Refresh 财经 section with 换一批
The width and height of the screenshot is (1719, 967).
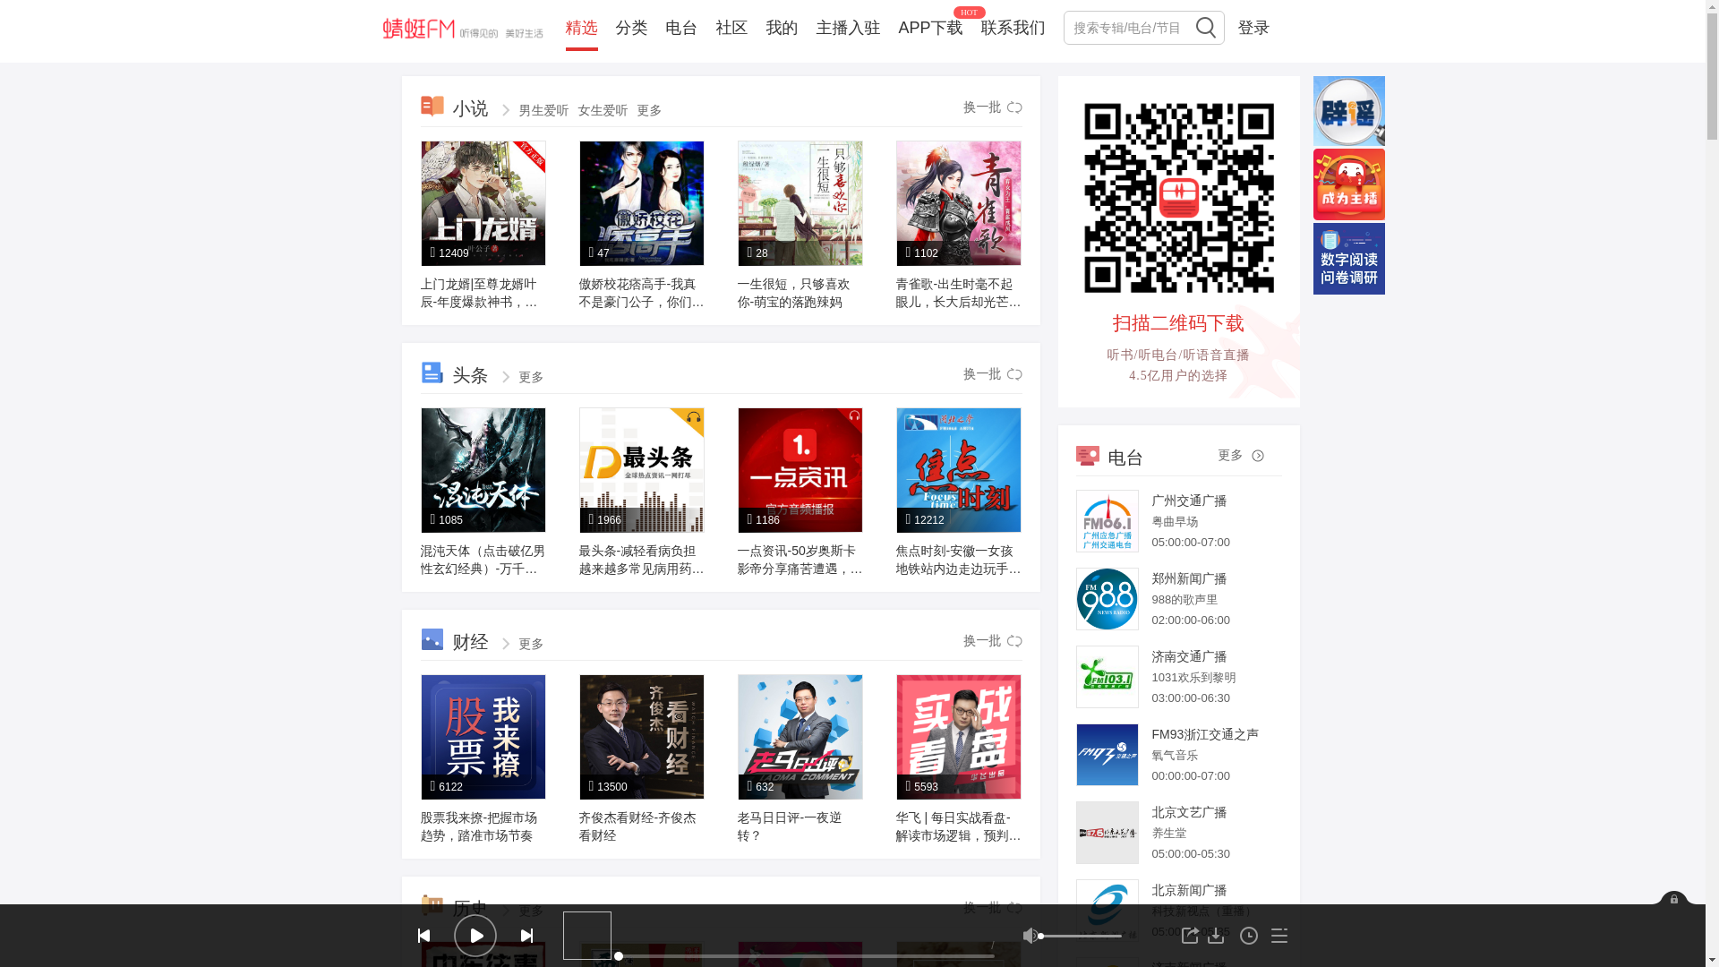993,641
